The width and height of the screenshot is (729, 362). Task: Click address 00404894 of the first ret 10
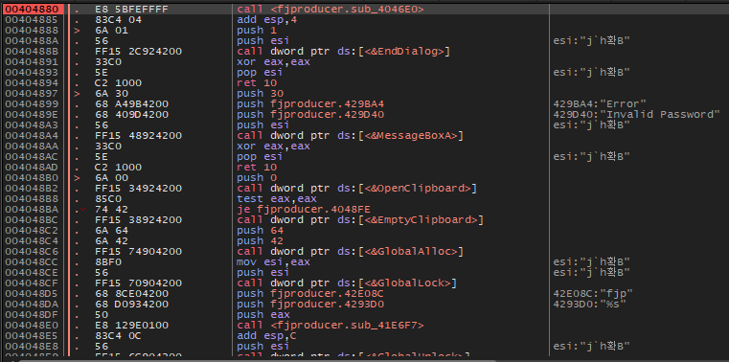click(x=32, y=83)
